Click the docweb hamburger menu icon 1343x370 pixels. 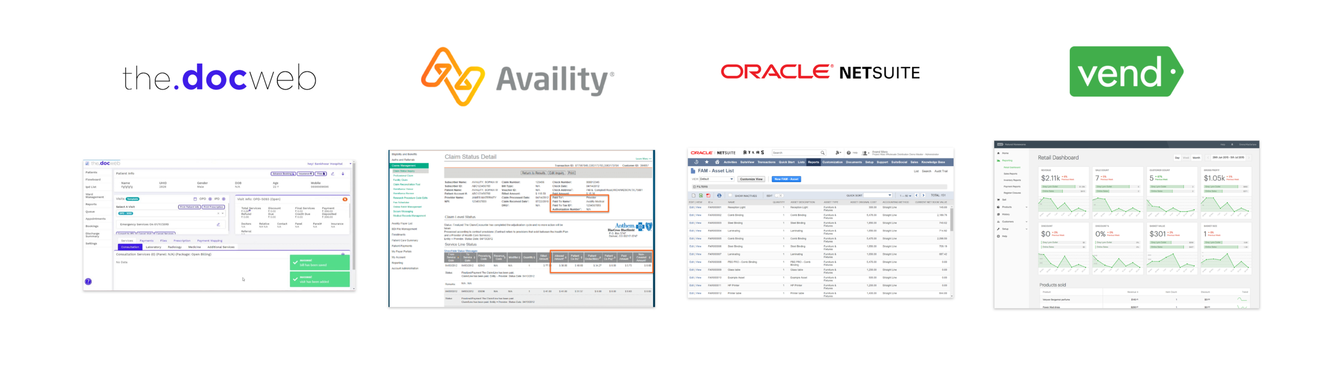click(x=87, y=163)
